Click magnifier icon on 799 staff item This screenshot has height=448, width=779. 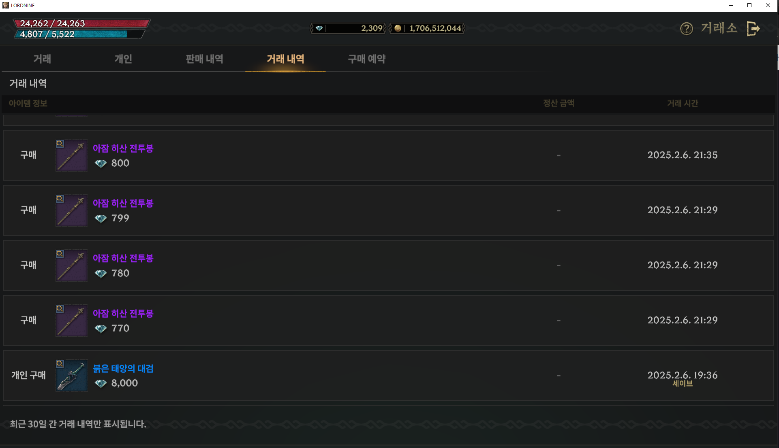tap(60, 199)
